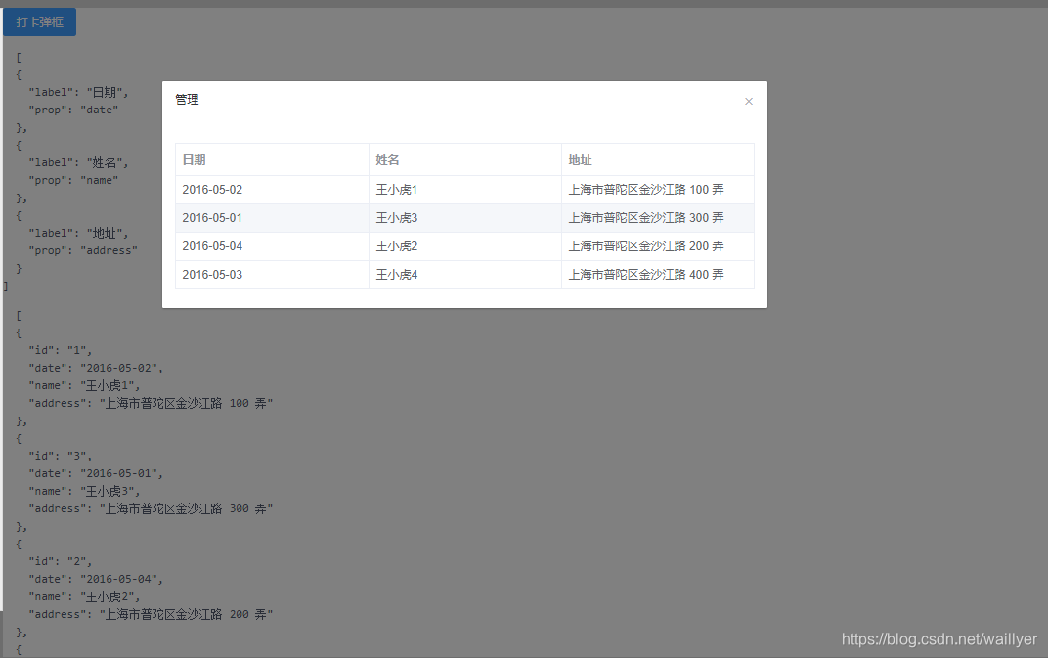Image resolution: width=1048 pixels, height=658 pixels.
Task: Click the 管理 dialog title
Action: point(187,100)
